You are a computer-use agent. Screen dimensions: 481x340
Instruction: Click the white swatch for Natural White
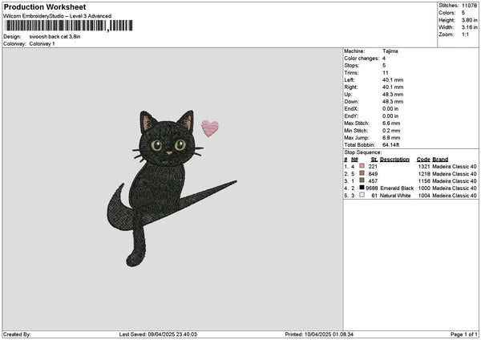(362, 195)
